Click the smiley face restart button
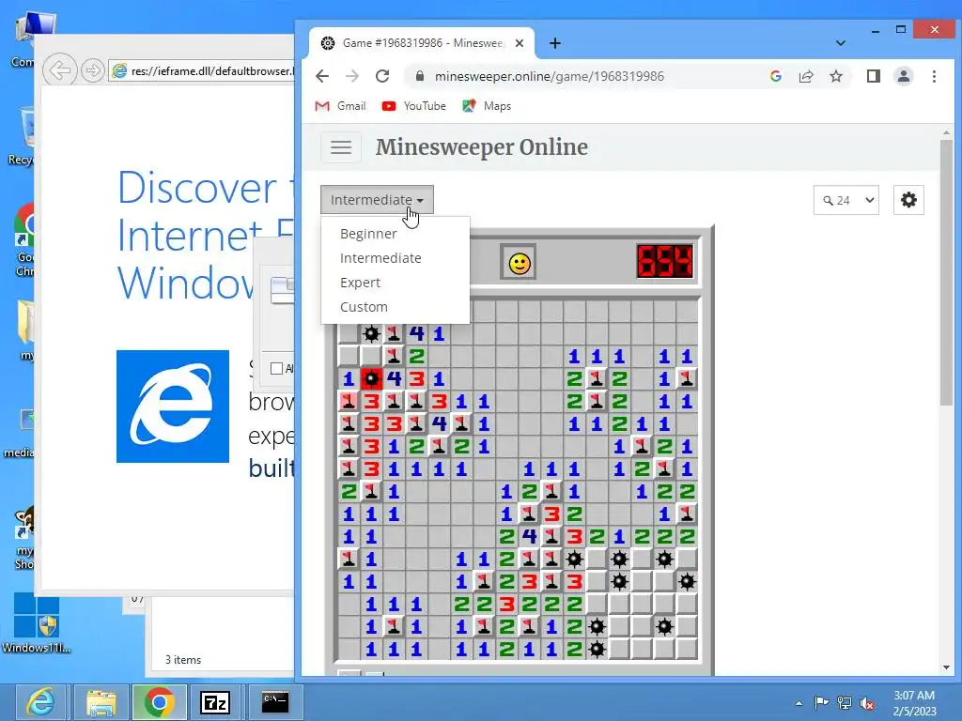Viewport: 962px width, 721px height. coord(519,263)
